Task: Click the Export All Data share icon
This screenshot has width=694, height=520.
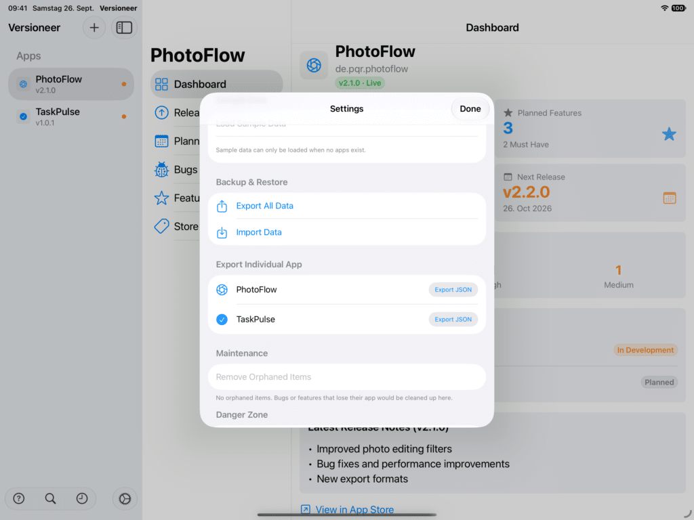Action: click(222, 206)
